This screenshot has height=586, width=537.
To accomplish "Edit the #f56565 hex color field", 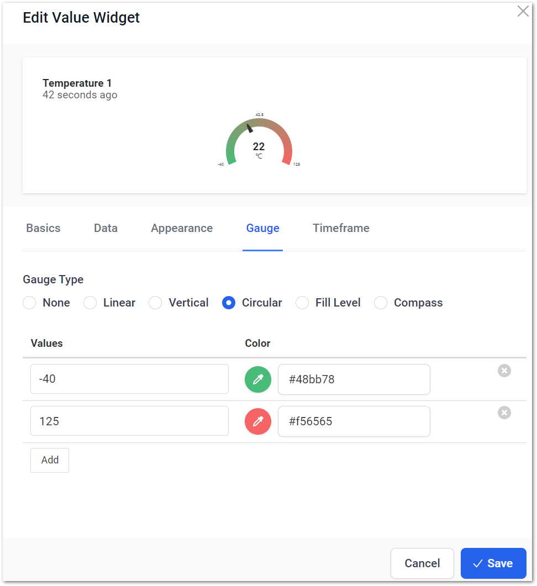I will point(354,421).
